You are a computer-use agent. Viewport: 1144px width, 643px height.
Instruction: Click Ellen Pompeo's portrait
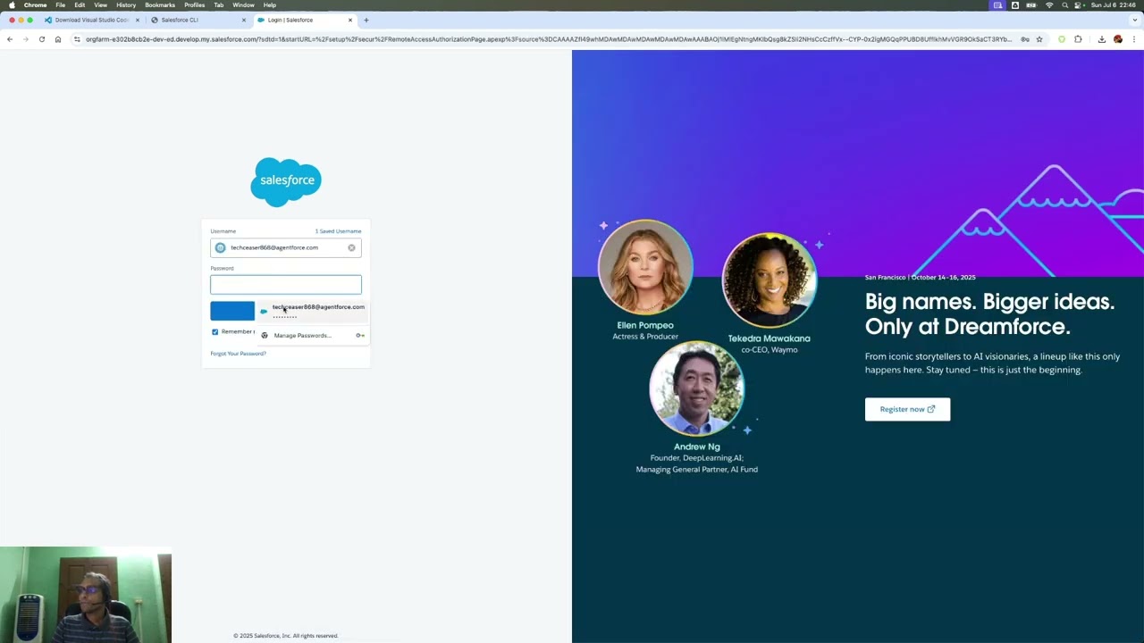click(644, 267)
